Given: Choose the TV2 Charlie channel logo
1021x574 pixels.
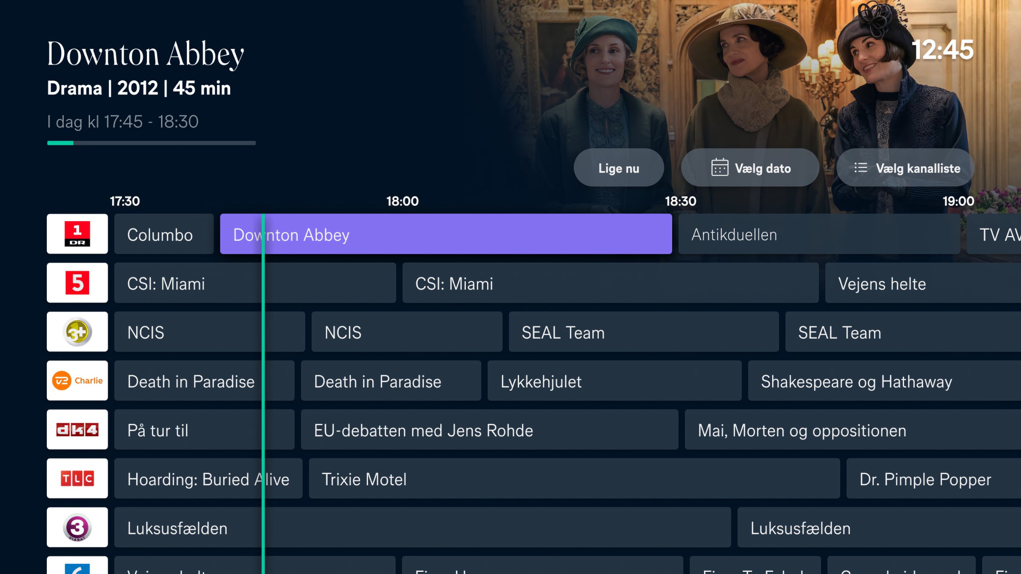Looking at the screenshot, I should [77, 381].
